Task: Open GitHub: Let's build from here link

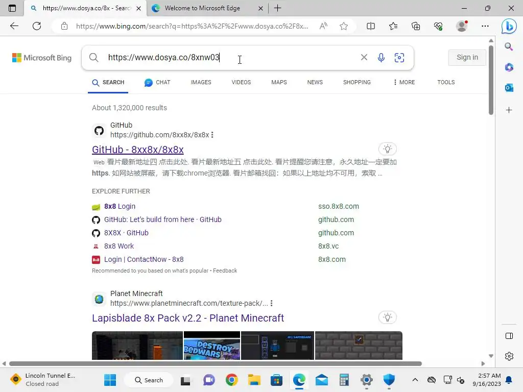Action: coord(163,219)
